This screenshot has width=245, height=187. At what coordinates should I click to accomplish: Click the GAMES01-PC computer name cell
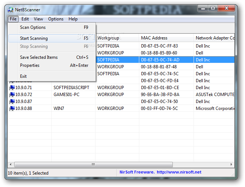pos(67,95)
